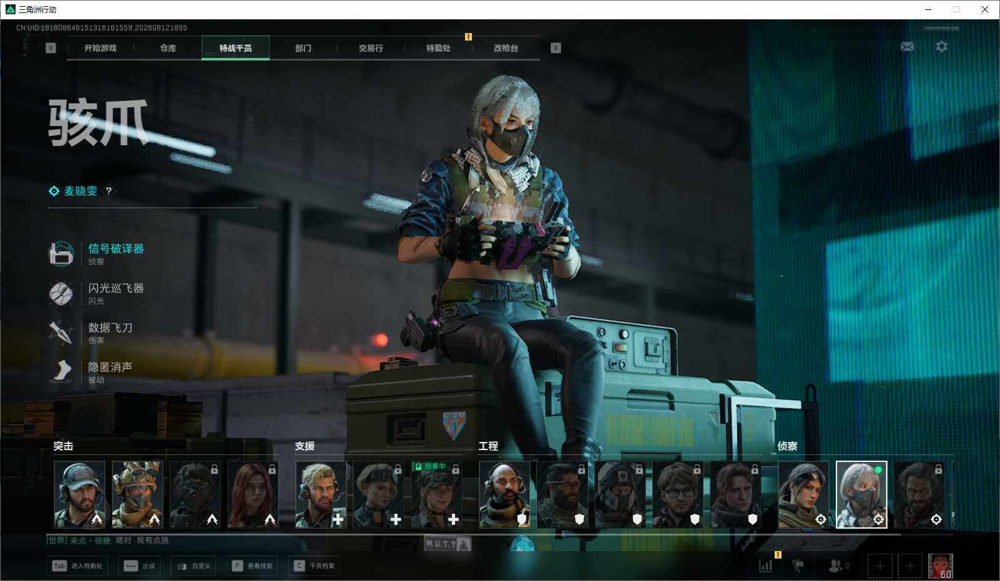Open the 干员档案 operator file button
This screenshot has width=1000, height=581.
(314, 566)
